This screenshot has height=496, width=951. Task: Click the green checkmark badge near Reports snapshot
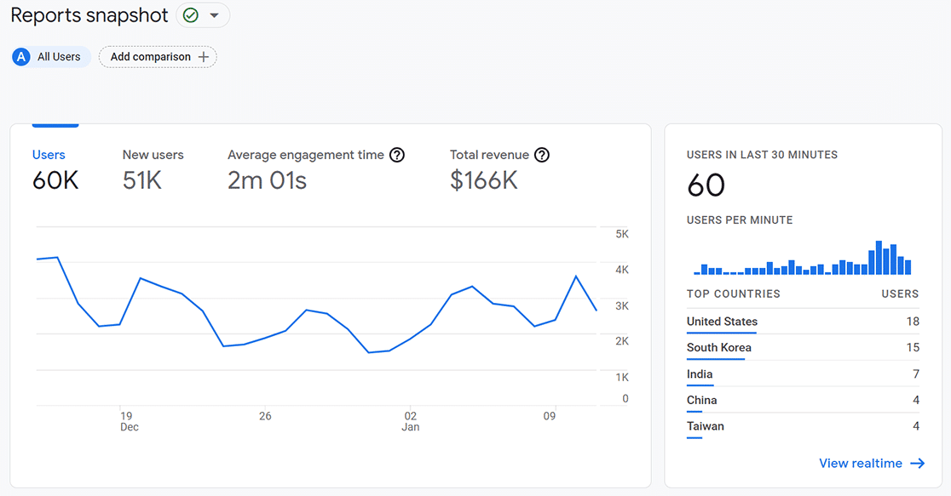(191, 14)
